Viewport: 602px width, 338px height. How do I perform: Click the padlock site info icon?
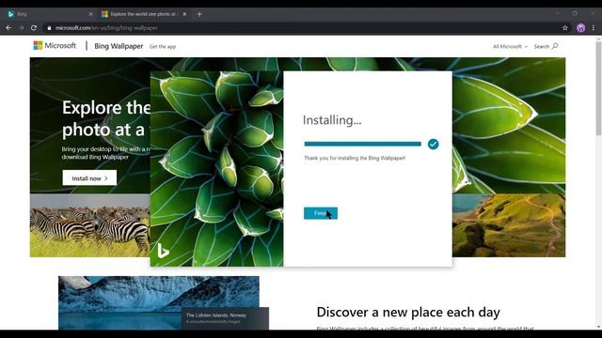pos(49,28)
